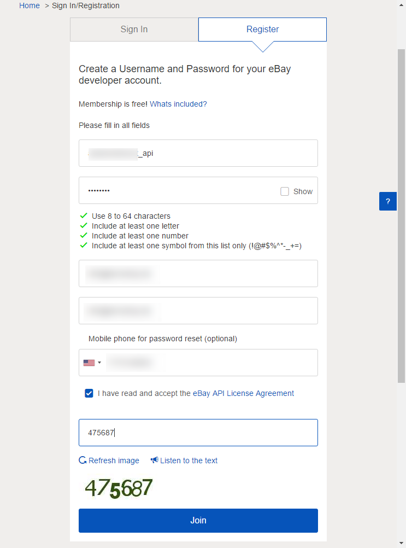Viewport: 406px width, 548px height.
Task: Click the scrollbar down arrow
Action: pyautogui.click(x=402, y=544)
